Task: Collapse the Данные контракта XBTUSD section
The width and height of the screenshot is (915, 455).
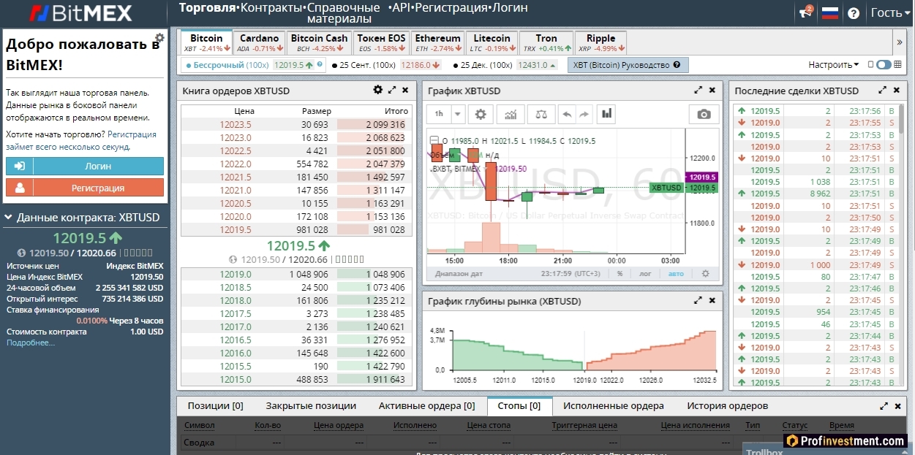Action: click(9, 217)
